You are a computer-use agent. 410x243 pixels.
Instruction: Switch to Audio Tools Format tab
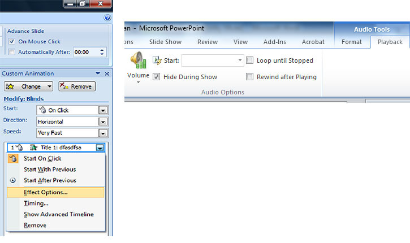351,42
